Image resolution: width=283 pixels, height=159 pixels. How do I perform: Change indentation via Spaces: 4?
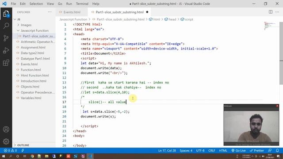click(186, 151)
